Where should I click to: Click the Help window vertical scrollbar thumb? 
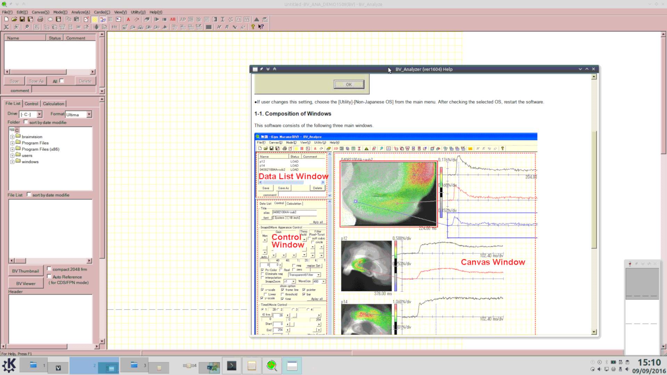(x=594, y=190)
